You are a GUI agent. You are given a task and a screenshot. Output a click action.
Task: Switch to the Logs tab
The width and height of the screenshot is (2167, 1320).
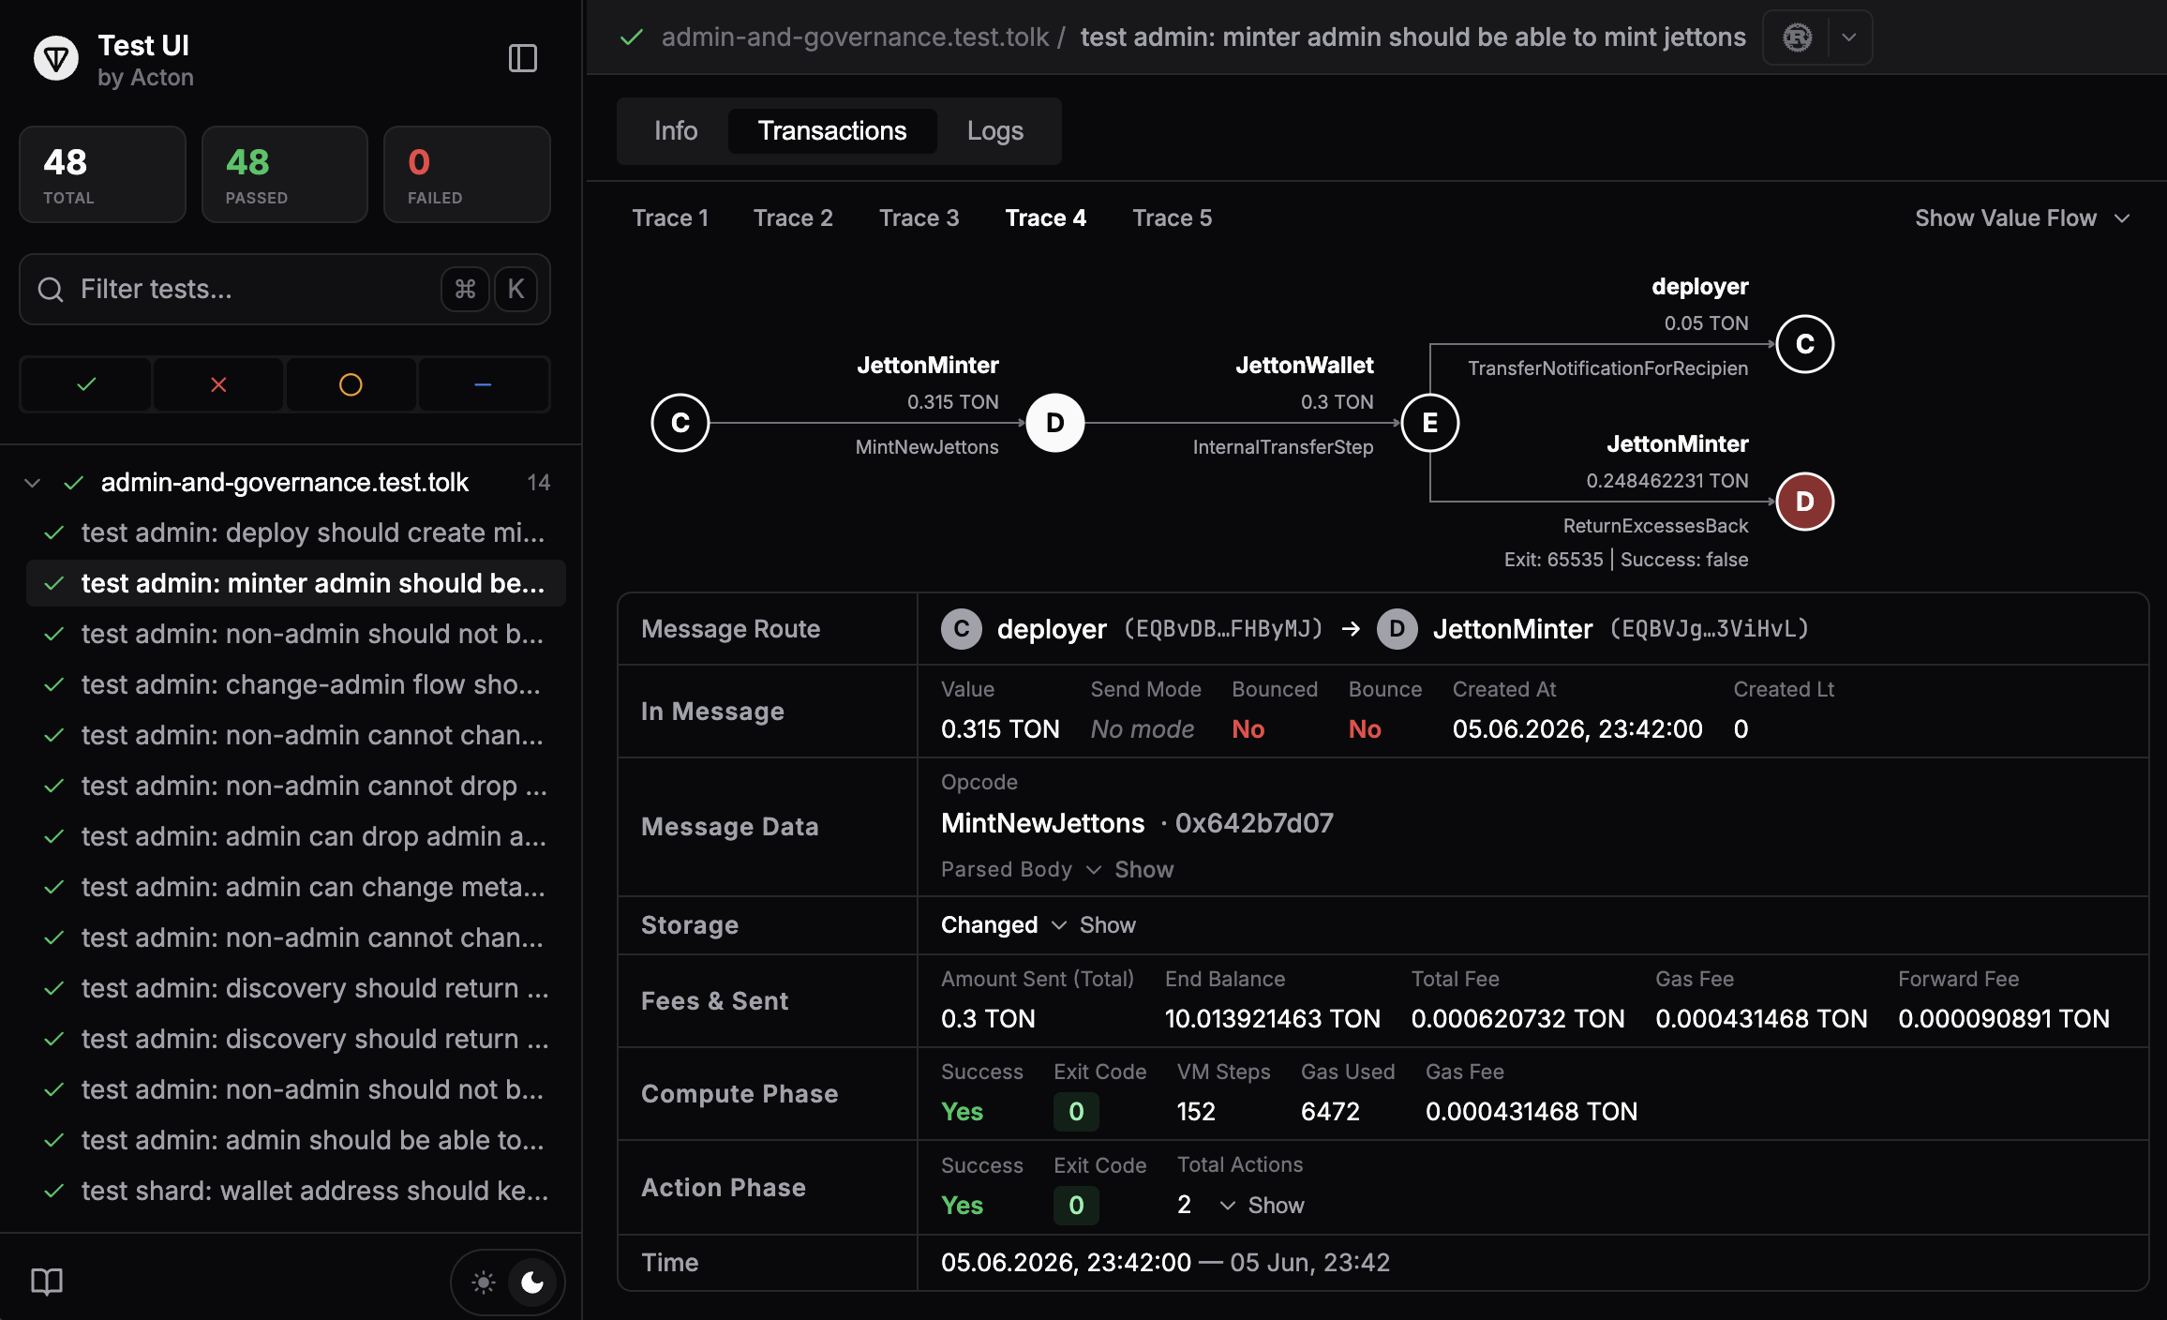tap(995, 131)
